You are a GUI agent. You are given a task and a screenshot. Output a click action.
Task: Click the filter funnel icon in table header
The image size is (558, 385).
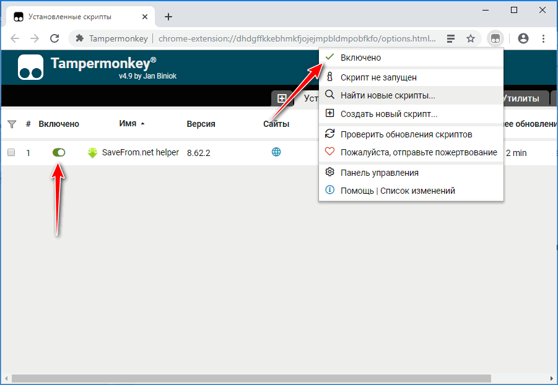click(x=12, y=124)
